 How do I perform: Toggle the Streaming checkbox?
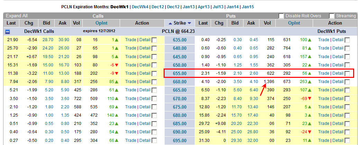coord(332,16)
